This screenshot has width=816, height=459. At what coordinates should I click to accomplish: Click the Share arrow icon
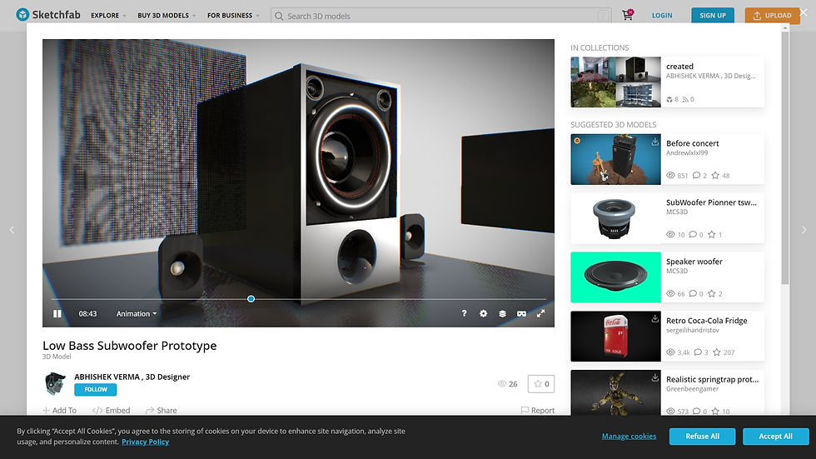150,410
